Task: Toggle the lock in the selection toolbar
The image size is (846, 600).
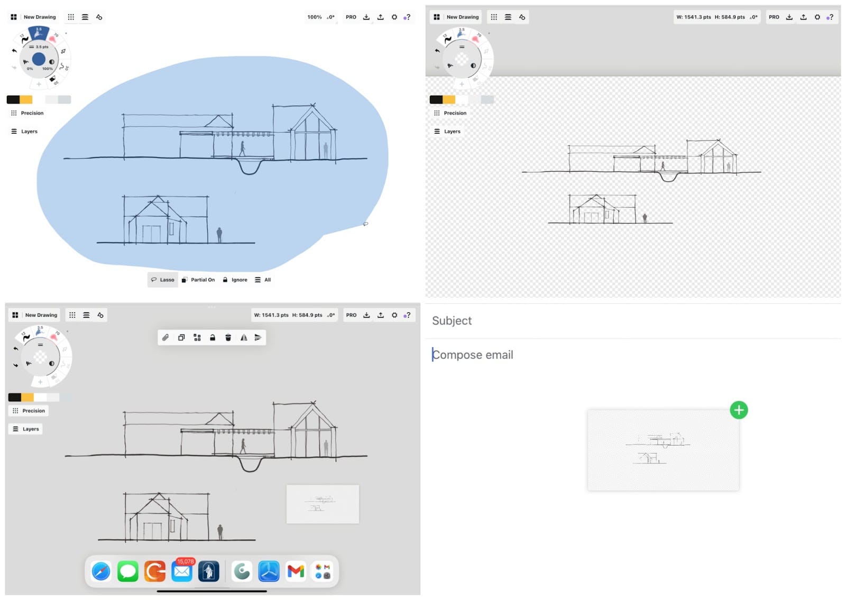Action: (x=213, y=337)
